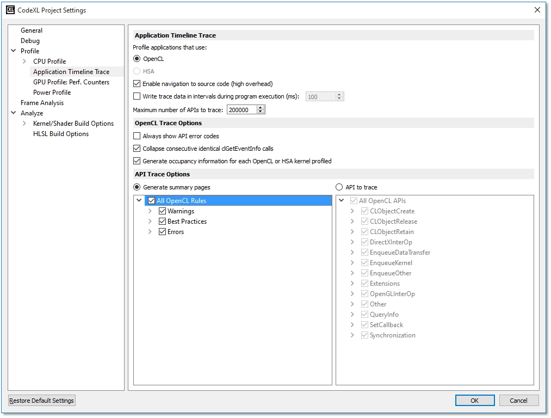Viewport: 551px width, 418px height.
Task: Select the Profile node label
Action: 30,51
